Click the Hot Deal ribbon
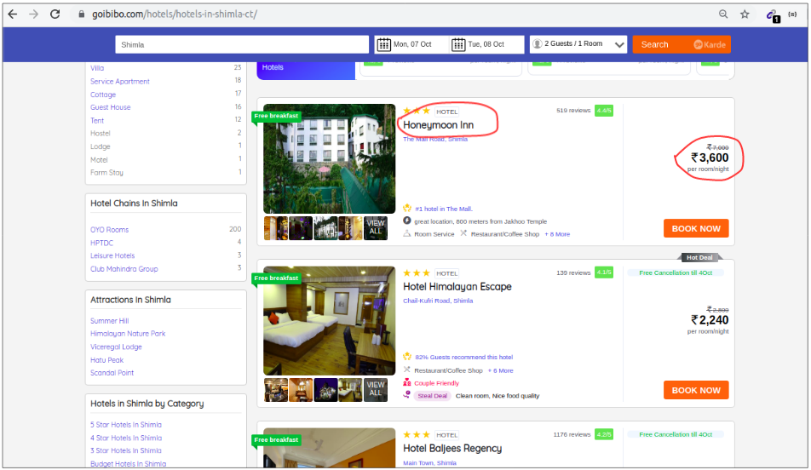 [699, 257]
